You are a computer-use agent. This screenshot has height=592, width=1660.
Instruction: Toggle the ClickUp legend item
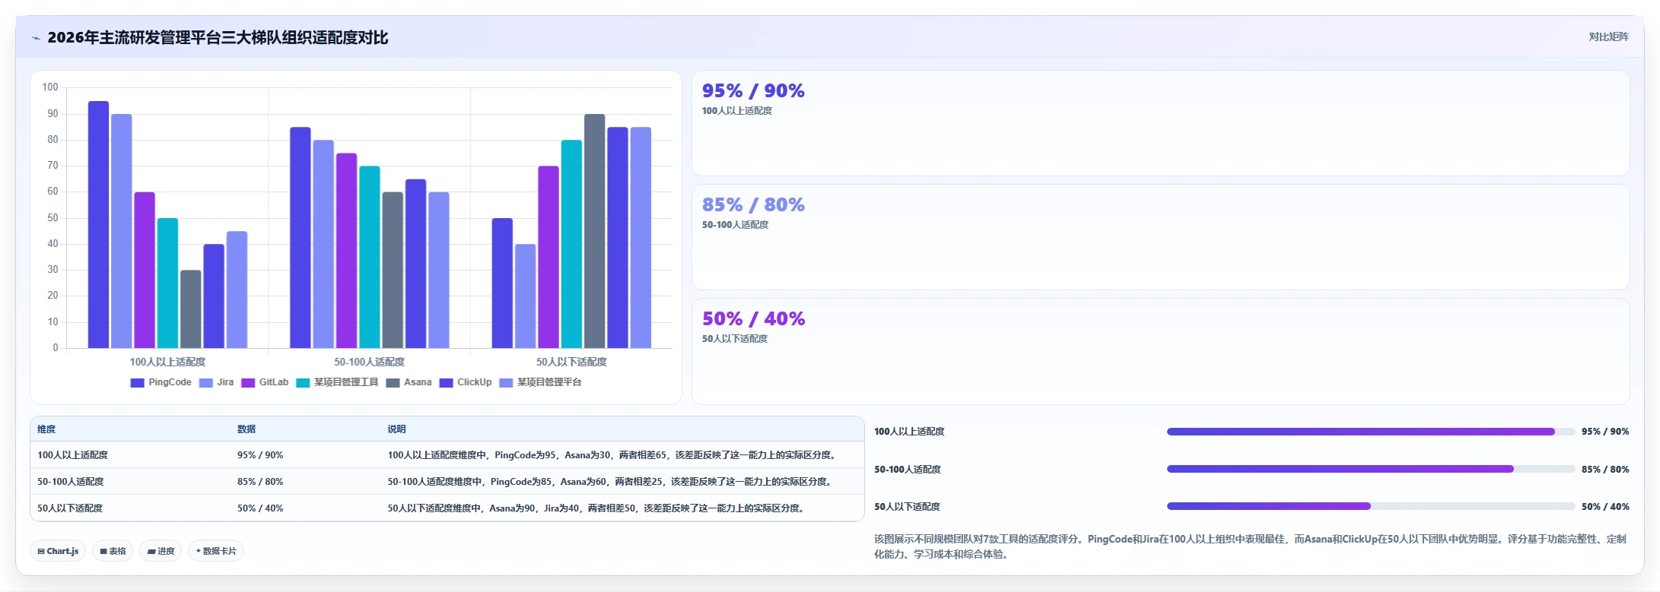point(466,382)
